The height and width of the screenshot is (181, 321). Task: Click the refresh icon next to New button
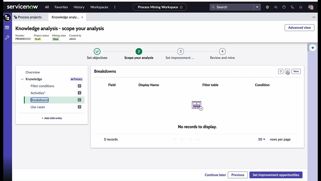pos(287,71)
